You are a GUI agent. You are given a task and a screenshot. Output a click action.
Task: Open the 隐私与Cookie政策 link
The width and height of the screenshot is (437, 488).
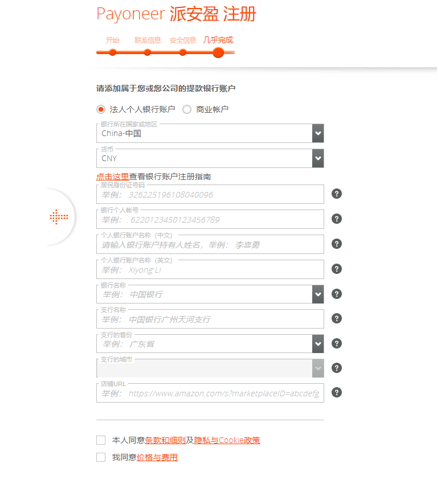227,440
